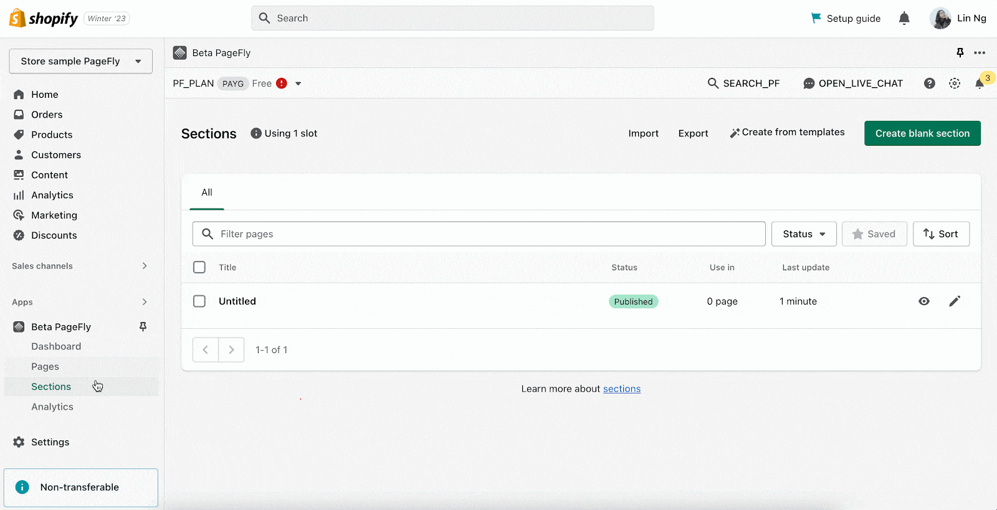Open the PageFly help question icon

click(929, 83)
